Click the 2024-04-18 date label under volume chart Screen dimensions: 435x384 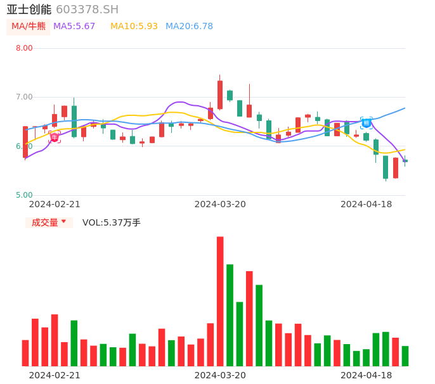click(x=367, y=375)
